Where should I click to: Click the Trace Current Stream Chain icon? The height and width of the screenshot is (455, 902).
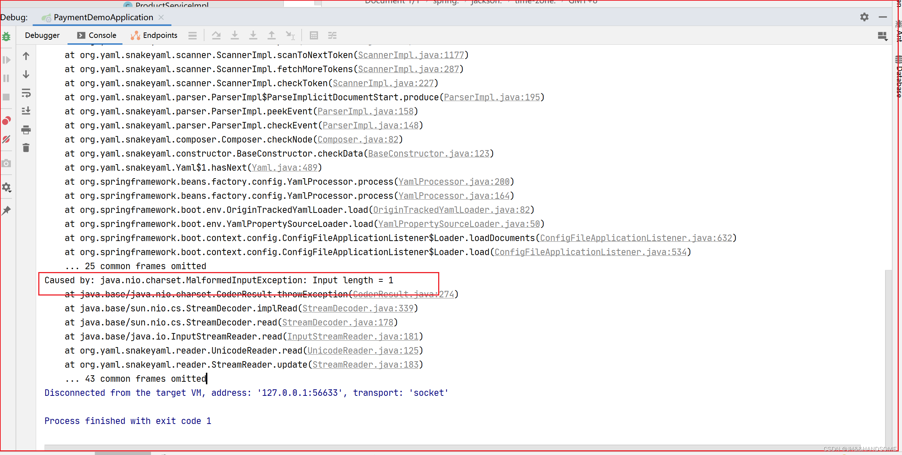click(332, 35)
